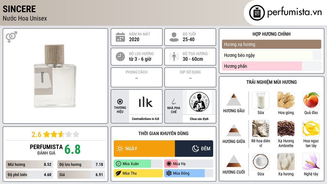
Task: Click the Sincere perfume bottle photo
Action: pyautogui.click(x=55, y=76)
